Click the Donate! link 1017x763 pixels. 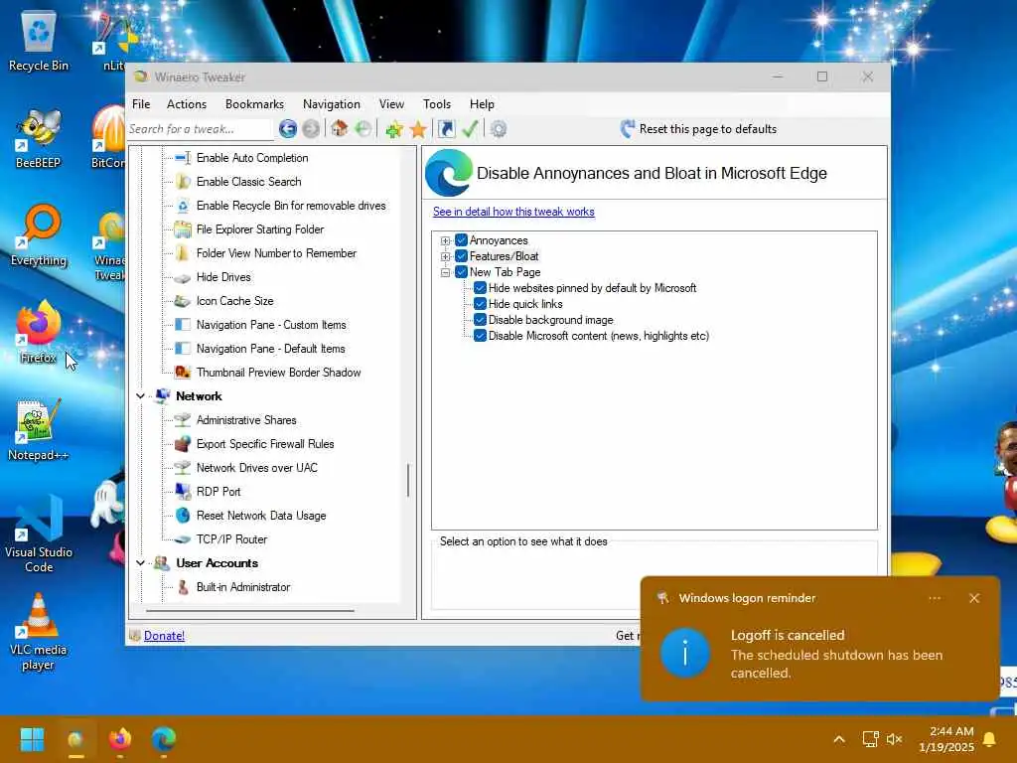click(x=164, y=636)
